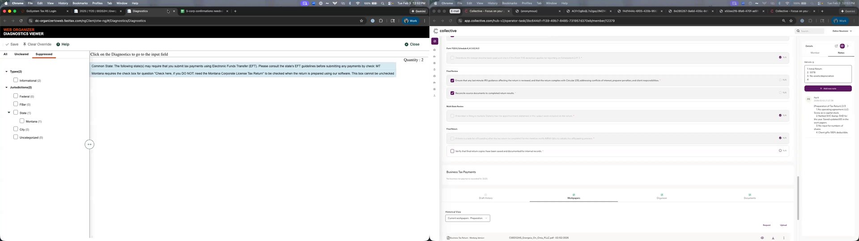859x241 pixels.
Task: Open more options for Business Tax Return
Action: coord(784,238)
